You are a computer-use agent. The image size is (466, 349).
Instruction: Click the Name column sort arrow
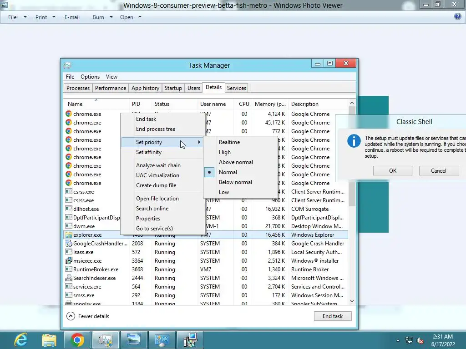coord(96,100)
